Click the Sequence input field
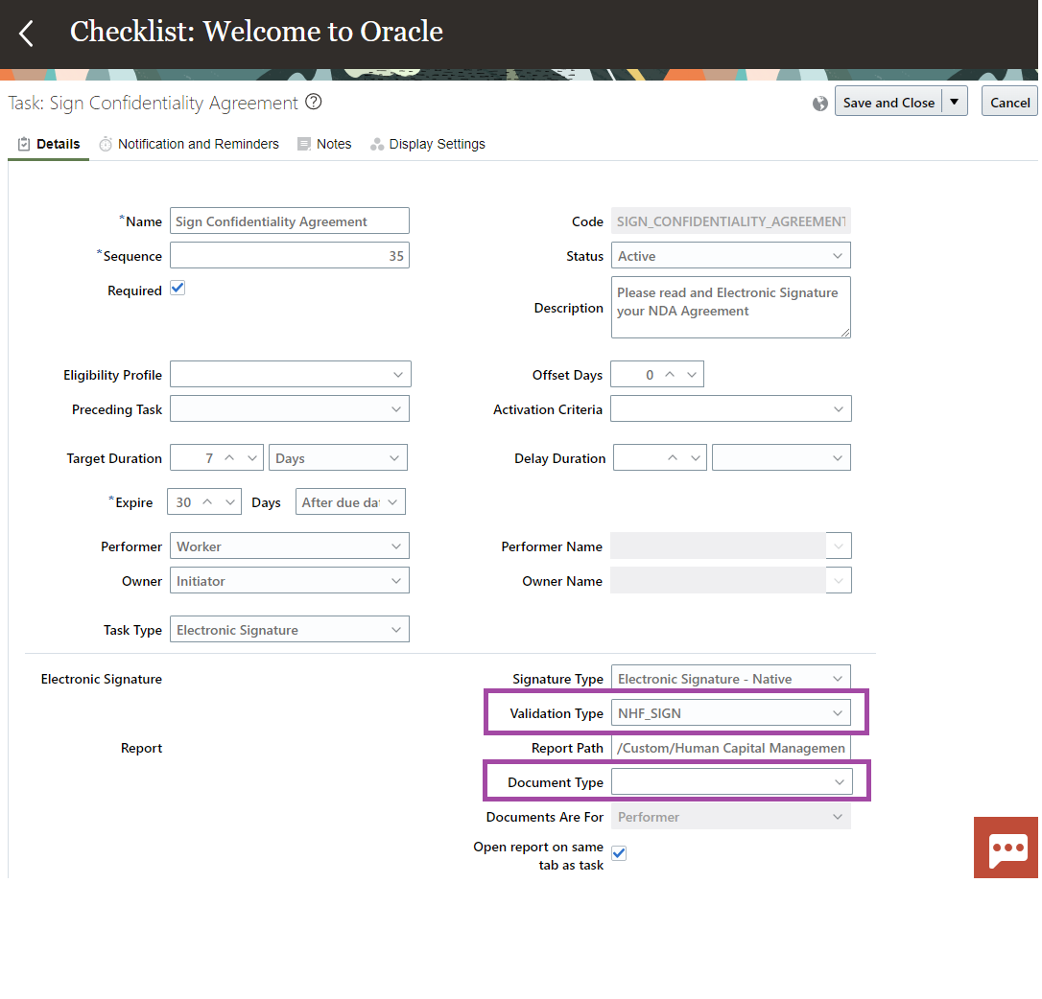Screen dimensions: 1042x999 click(x=290, y=256)
